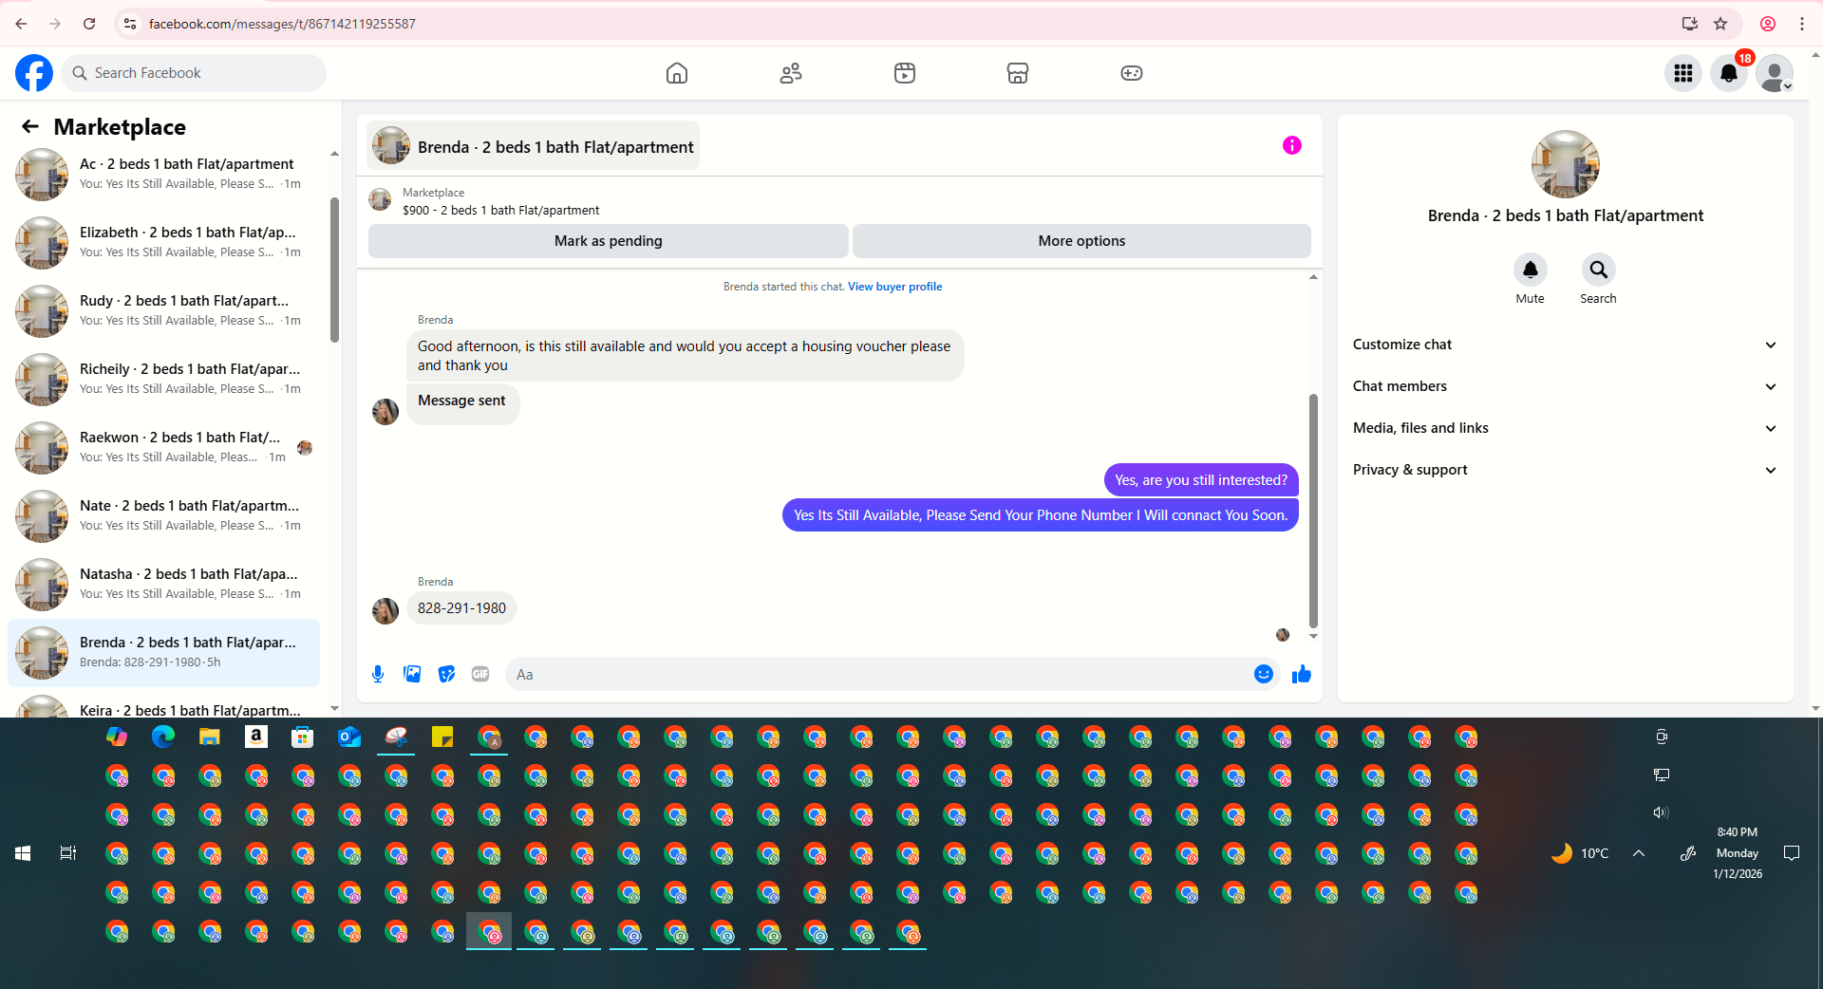Open Microsoft Edge from the taskbar
This screenshot has height=989, width=1823.
point(163,737)
